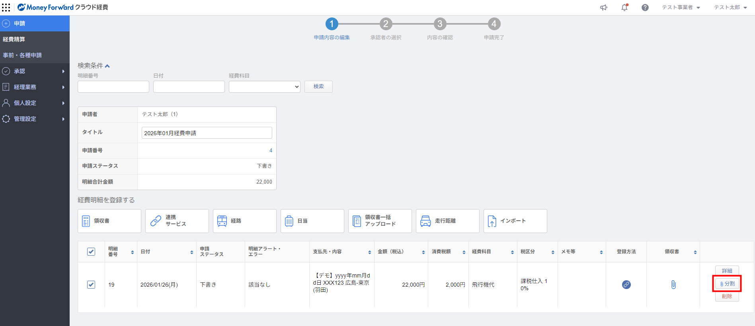Select 経費精算 in the sidebar
This screenshot has width=755, height=326.
point(35,39)
